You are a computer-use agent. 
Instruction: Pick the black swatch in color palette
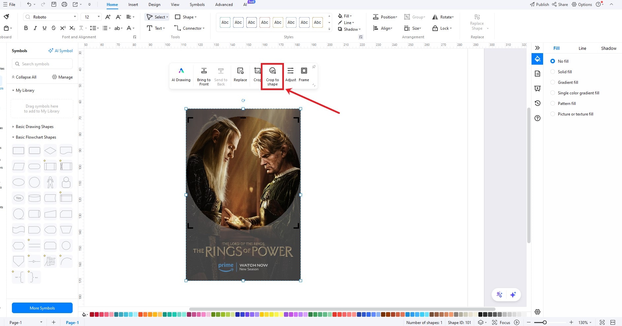(x=480, y=314)
